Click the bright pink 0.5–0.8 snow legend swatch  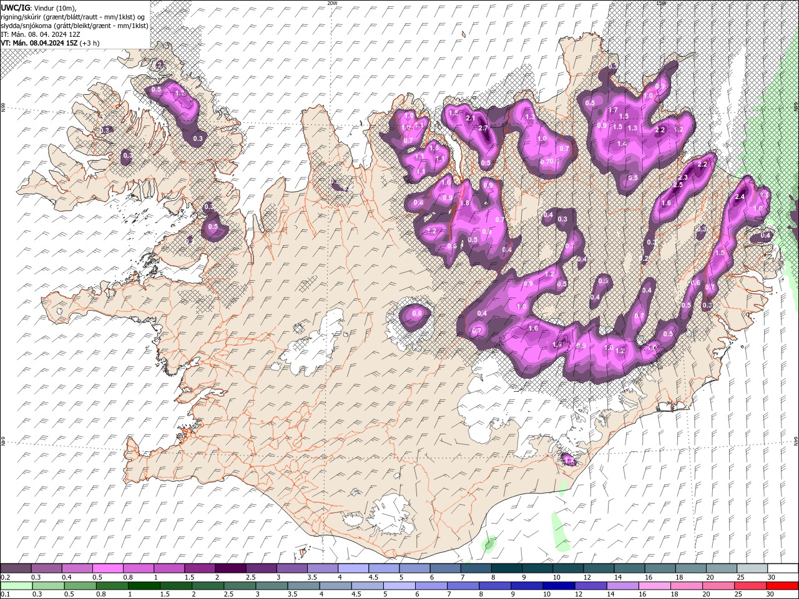(109, 568)
